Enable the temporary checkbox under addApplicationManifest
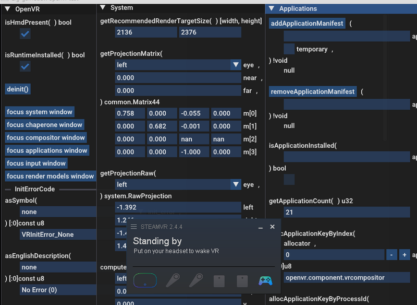The height and width of the screenshot is (305, 417). tap(289, 49)
